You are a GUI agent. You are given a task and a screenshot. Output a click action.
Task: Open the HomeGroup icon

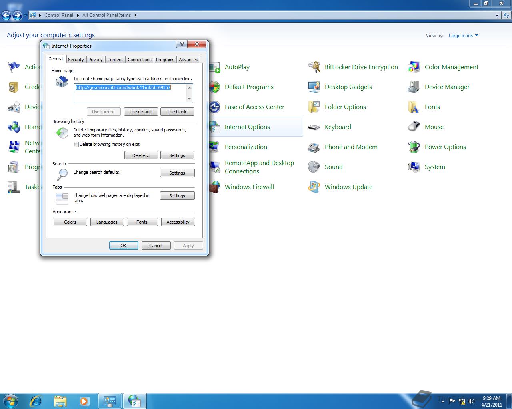click(x=14, y=127)
